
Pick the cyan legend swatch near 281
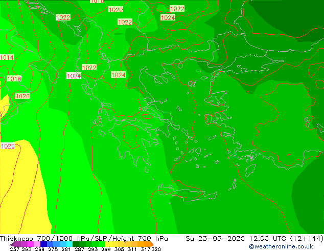pos(69,244)
